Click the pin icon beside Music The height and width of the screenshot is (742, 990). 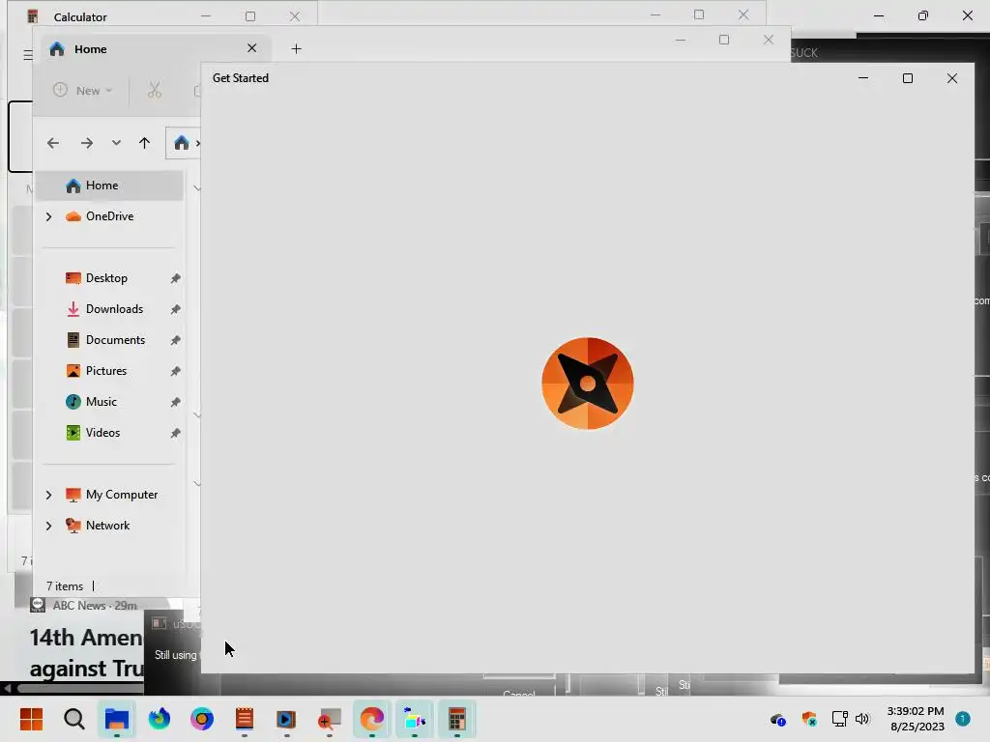tap(176, 402)
